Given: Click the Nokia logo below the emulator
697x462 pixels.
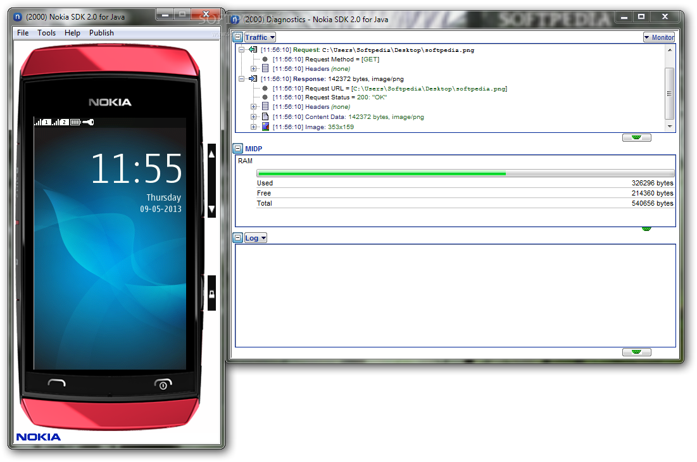Looking at the screenshot, I should [38, 437].
